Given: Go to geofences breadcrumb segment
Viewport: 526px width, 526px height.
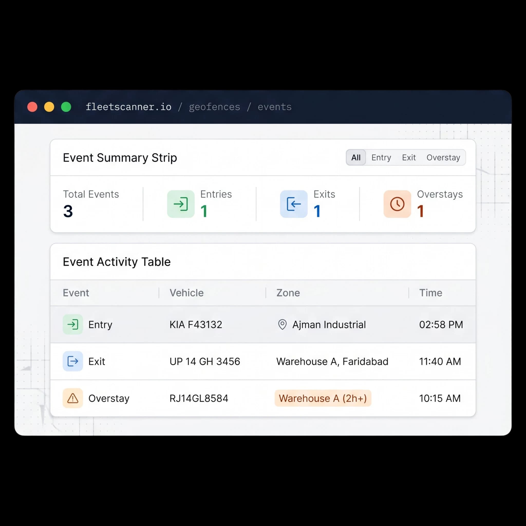Looking at the screenshot, I should [214, 107].
